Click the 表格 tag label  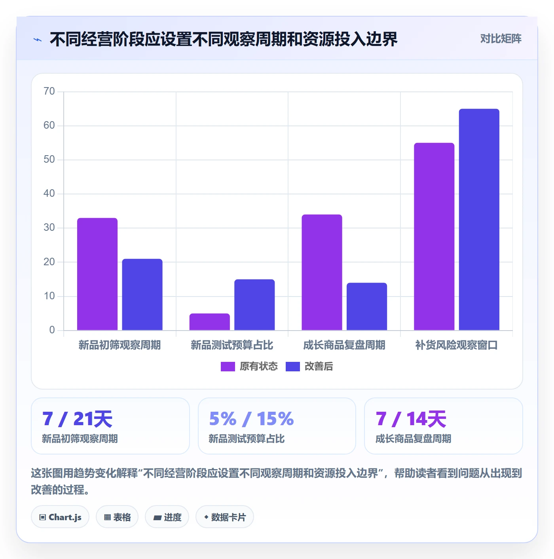[x=122, y=517]
